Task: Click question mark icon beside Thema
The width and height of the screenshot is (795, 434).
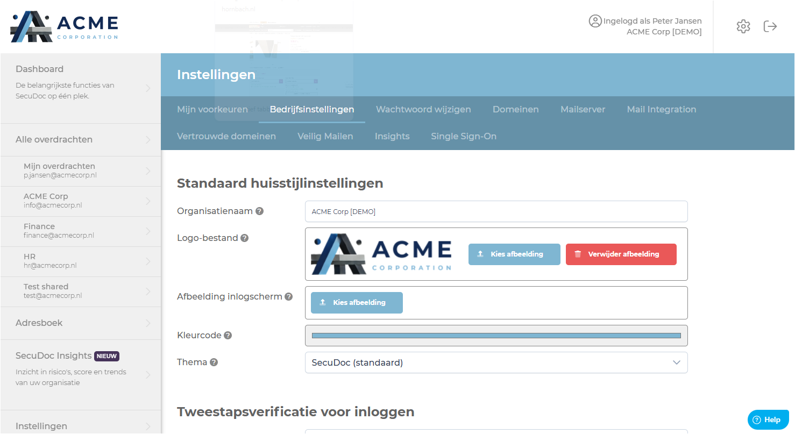Action: pyautogui.click(x=214, y=362)
